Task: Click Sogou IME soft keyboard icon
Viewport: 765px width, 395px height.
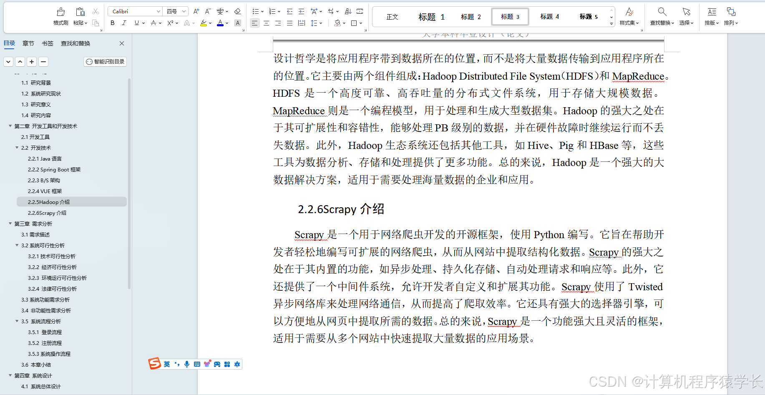Action: pyautogui.click(x=197, y=364)
